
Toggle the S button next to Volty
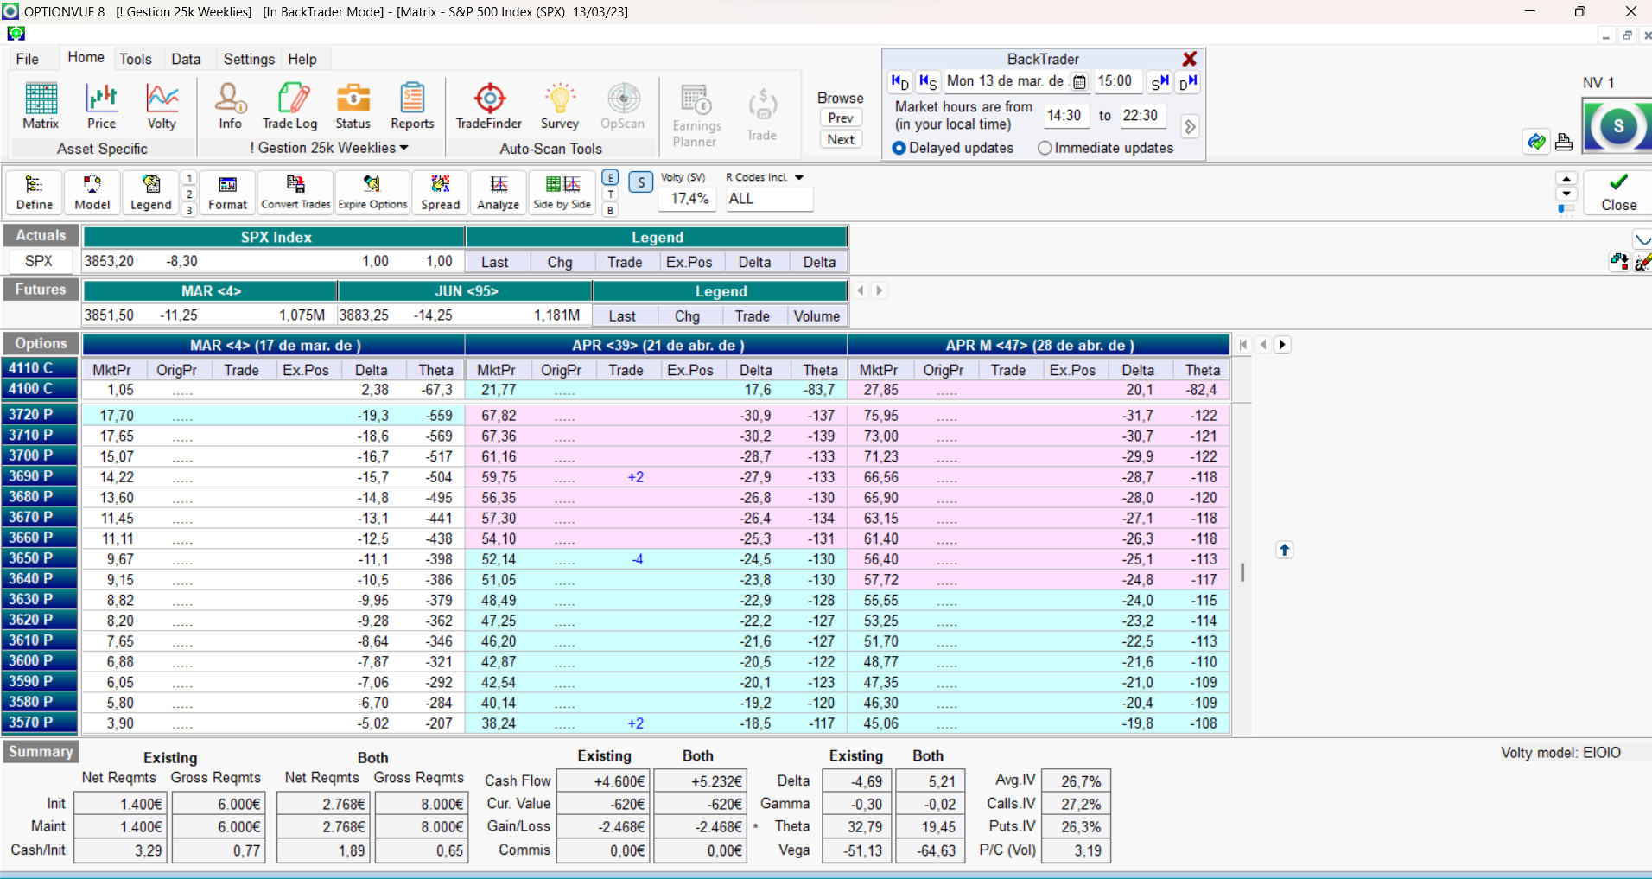(640, 182)
